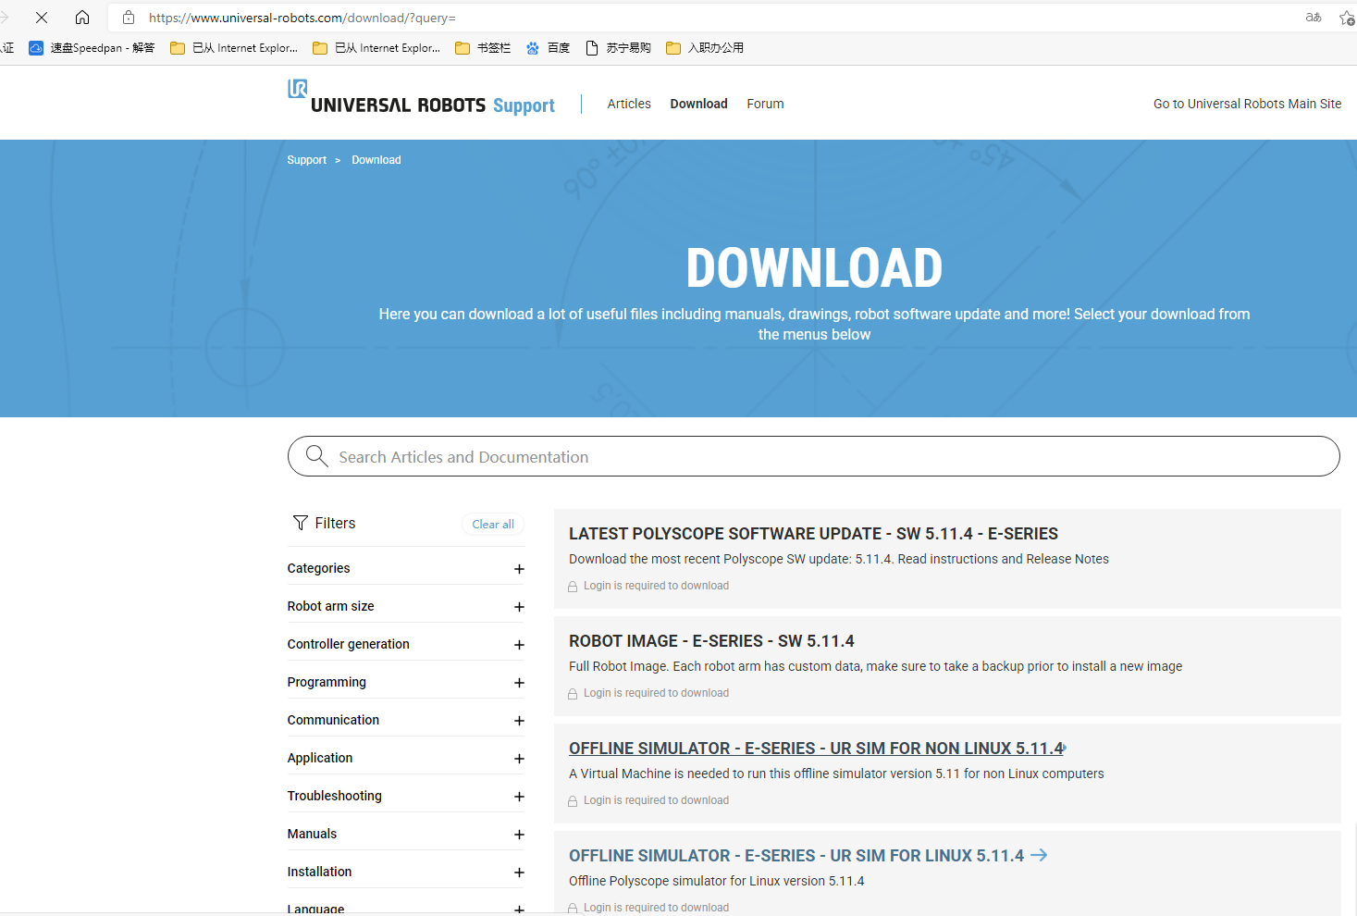
Task: Open the Download menu item
Action: (x=698, y=104)
